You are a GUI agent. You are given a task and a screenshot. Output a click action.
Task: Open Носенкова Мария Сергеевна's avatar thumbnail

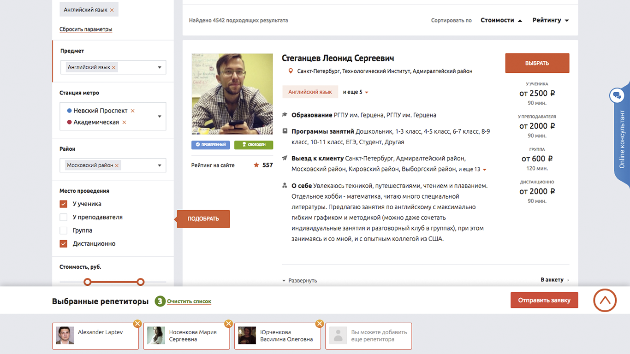pos(156,336)
